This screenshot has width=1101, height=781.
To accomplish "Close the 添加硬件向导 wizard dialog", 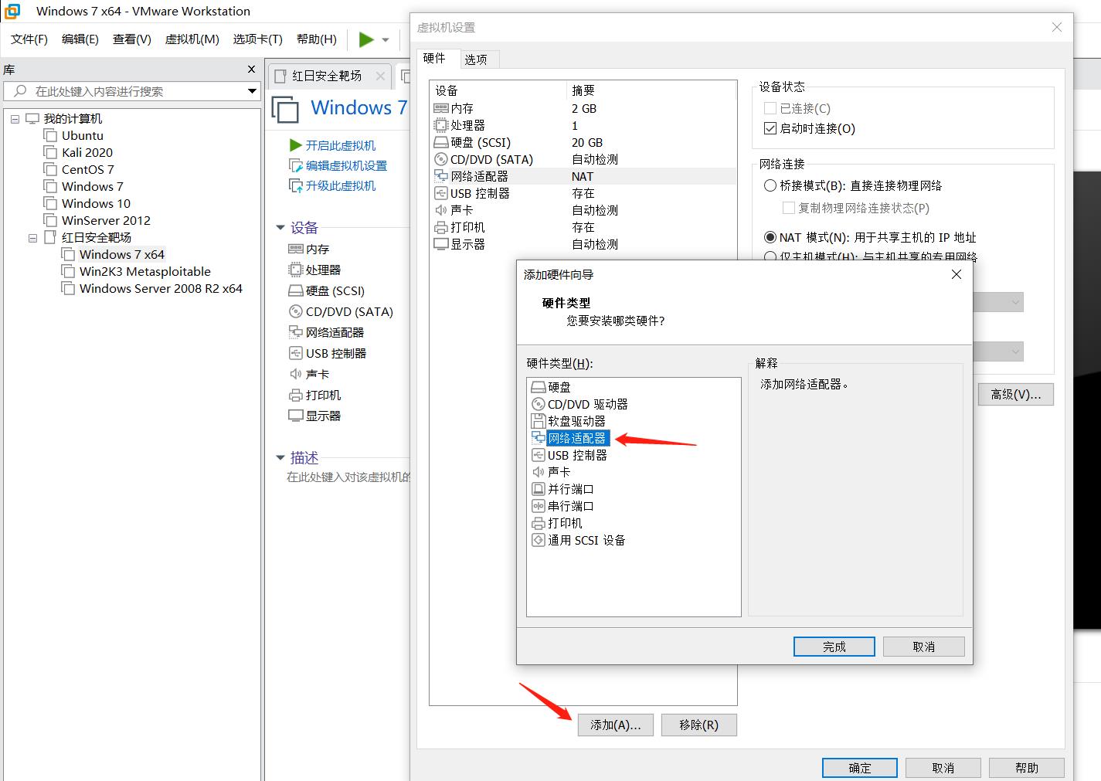I will tap(957, 274).
